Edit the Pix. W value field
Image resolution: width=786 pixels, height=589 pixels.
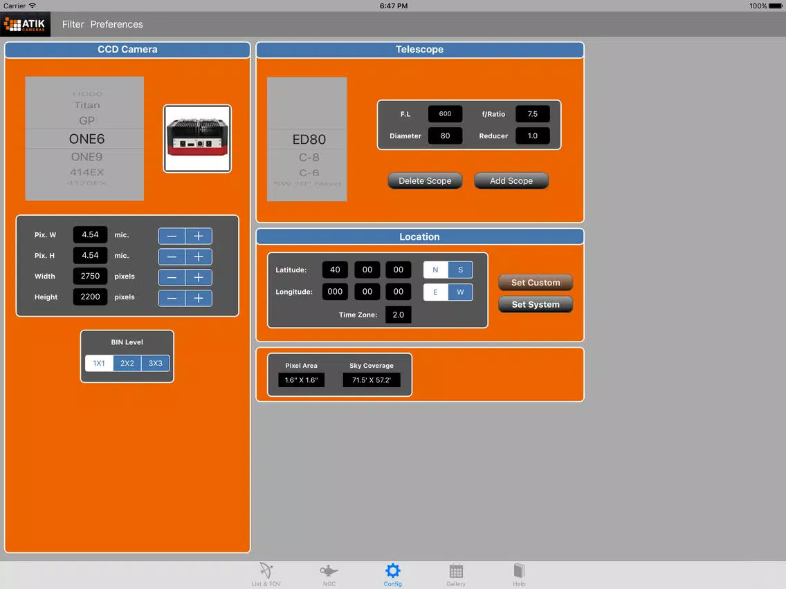pyautogui.click(x=90, y=234)
